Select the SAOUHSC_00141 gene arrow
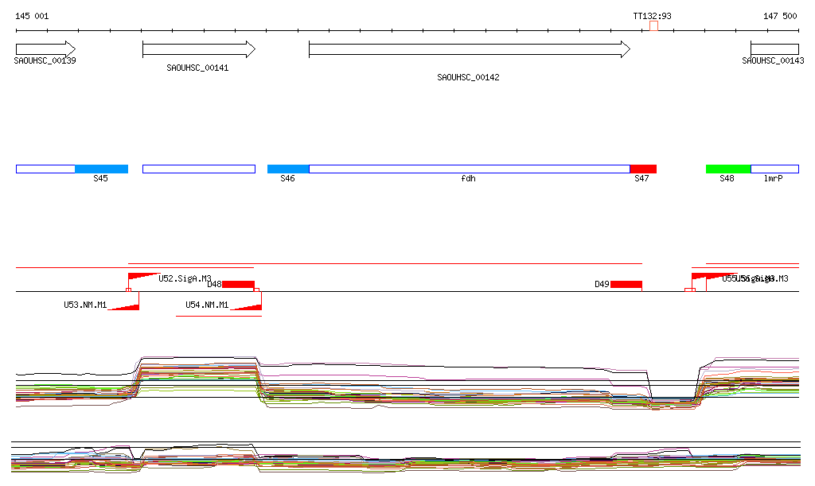Viewport: 815px width, 486px height. click(x=198, y=49)
